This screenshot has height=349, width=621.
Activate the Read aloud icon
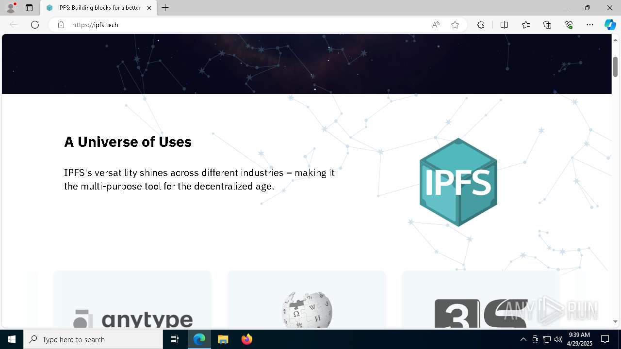(436, 25)
